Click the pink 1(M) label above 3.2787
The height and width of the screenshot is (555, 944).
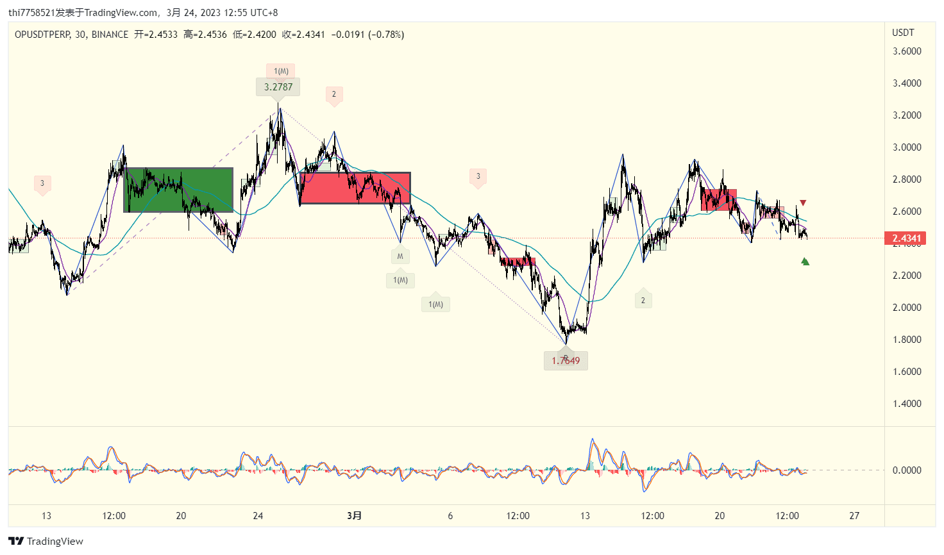(281, 71)
